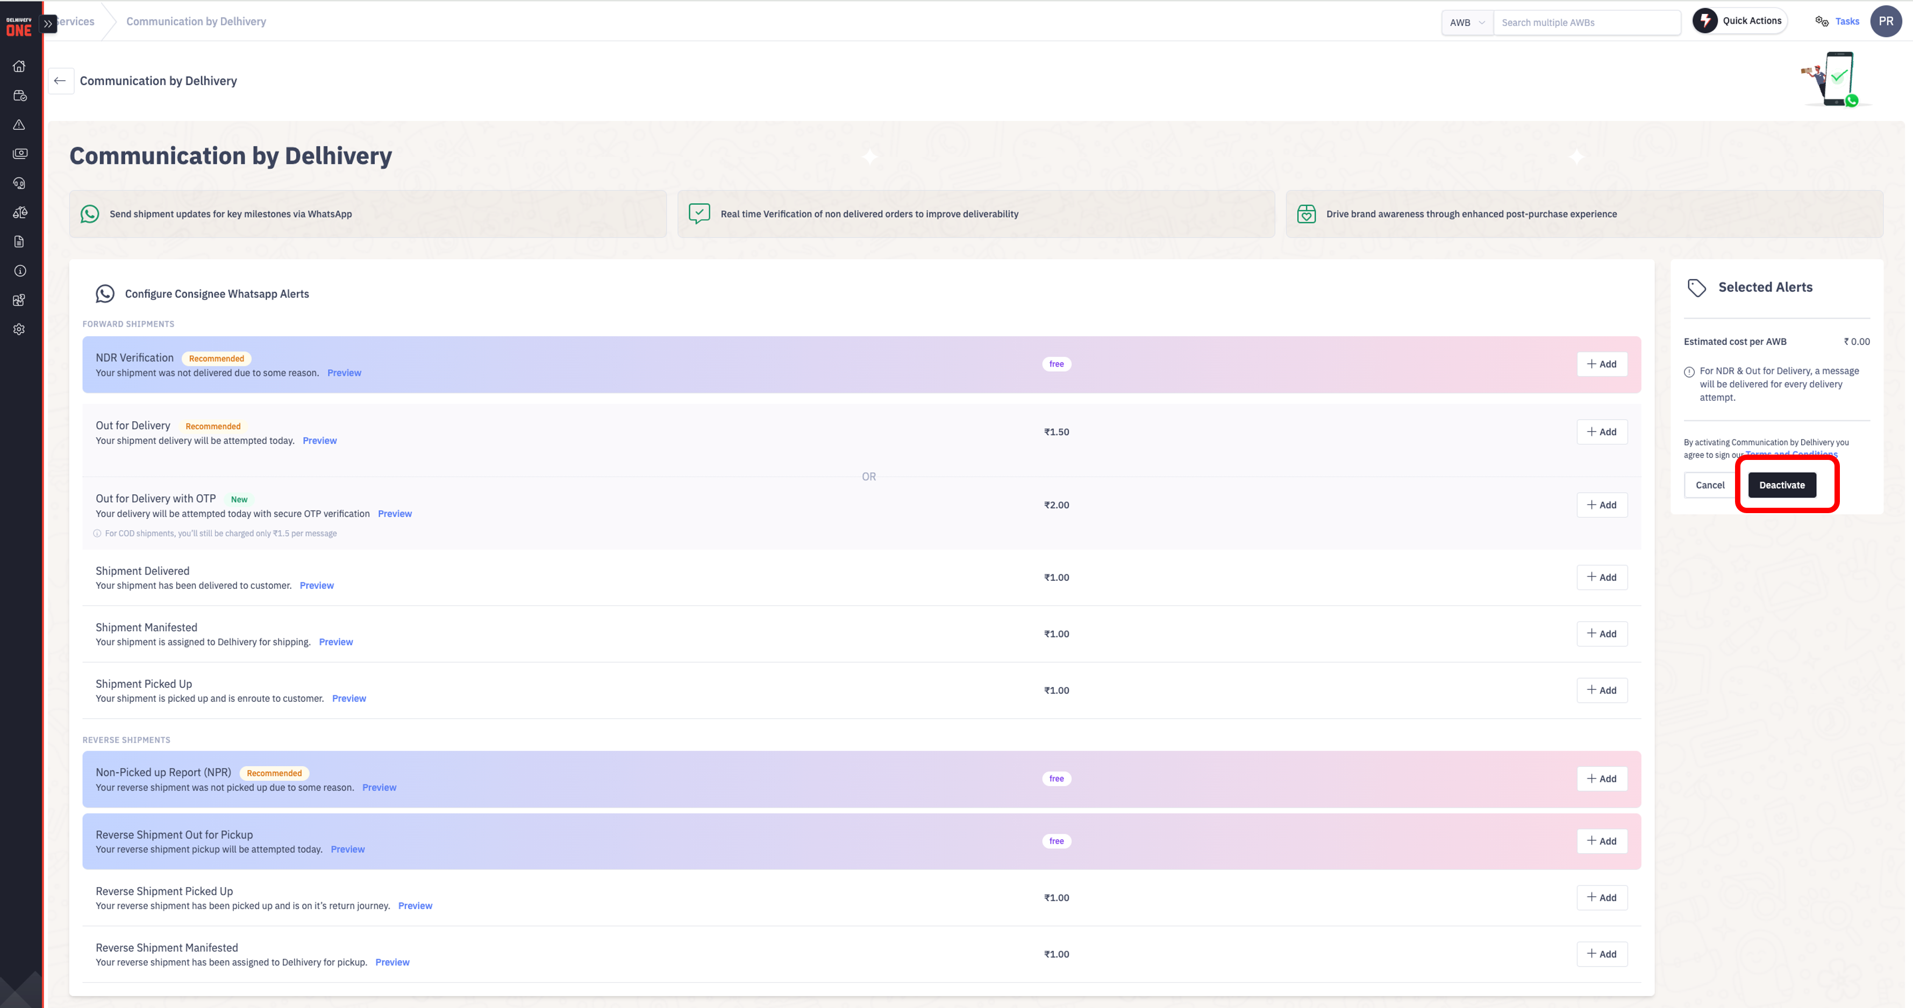Click Services breadcrumb

tap(75, 21)
